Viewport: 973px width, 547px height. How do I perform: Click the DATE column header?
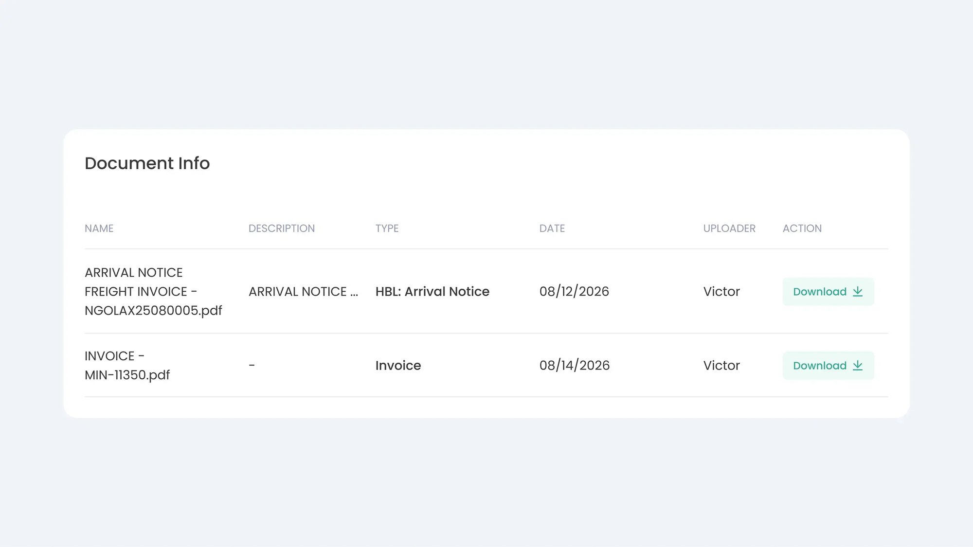tap(552, 229)
